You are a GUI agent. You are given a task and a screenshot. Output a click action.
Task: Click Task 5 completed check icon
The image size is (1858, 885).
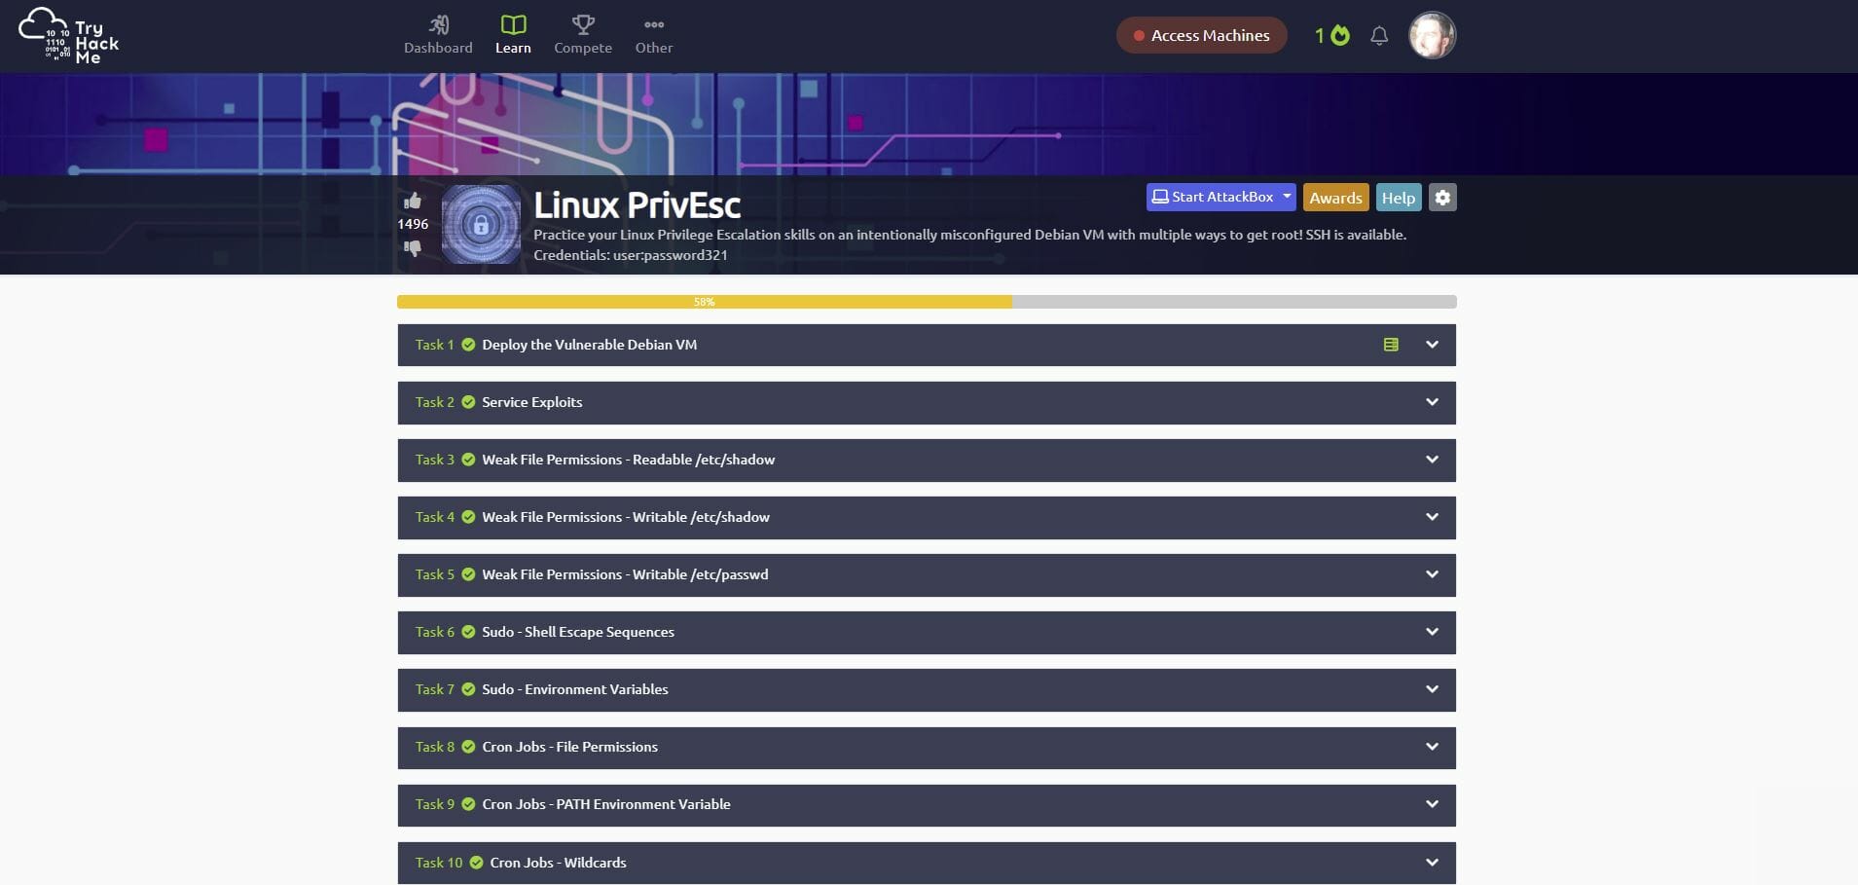[468, 574]
